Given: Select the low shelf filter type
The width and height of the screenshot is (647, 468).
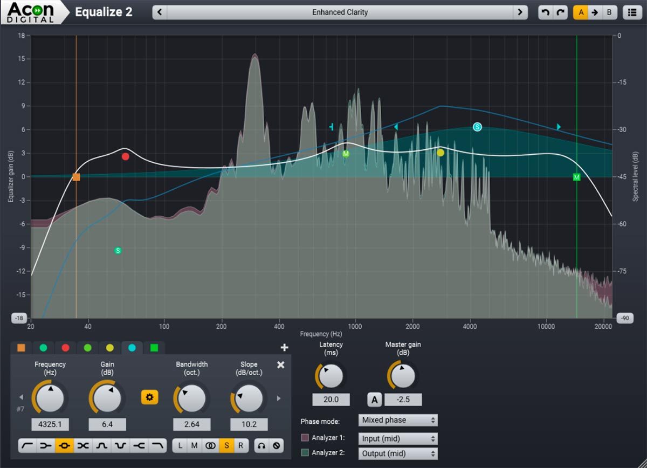Looking at the screenshot, I should tap(46, 446).
